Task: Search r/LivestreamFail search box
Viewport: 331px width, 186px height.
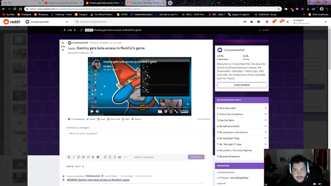Action: pyautogui.click(x=156, y=22)
